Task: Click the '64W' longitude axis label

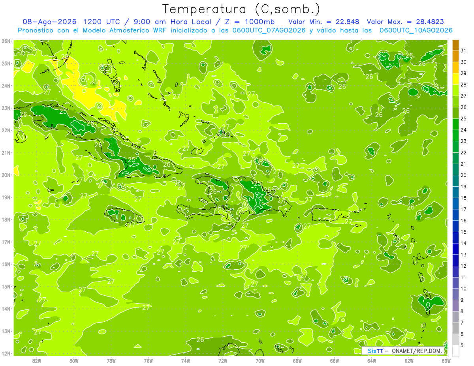Action: click(x=371, y=361)
